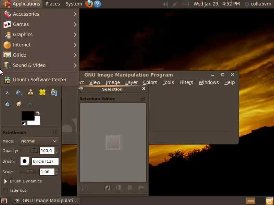Click the Scale slider
This screenshot has width=274, height=205.
[29, 172]
